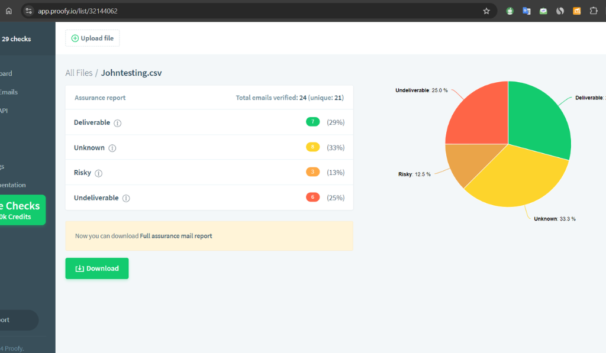
Task: Open site information icon in address bar
Action: 28,11
